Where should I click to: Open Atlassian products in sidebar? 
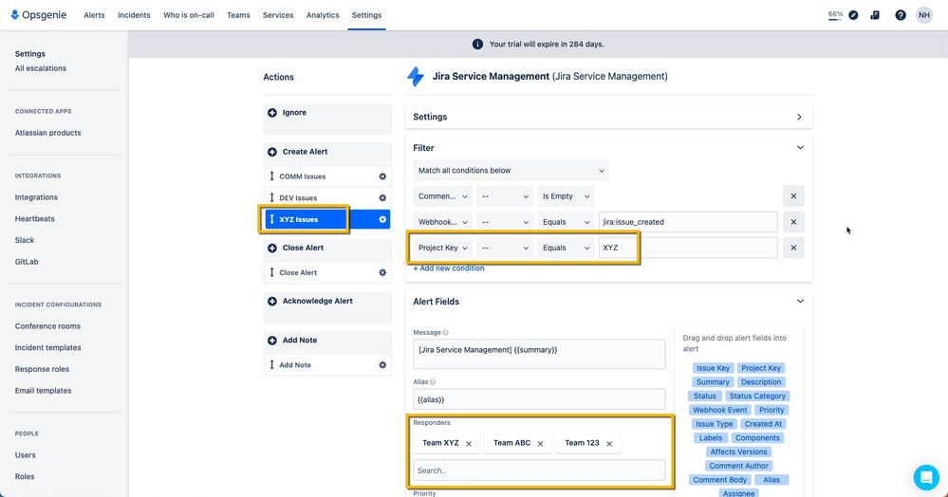(x=47, y=133)
